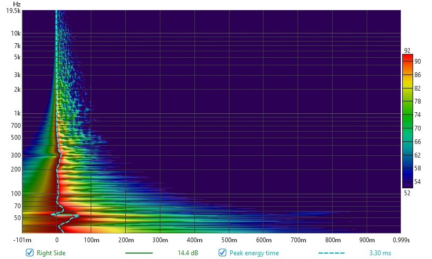Click the spectrogram color scale bar
The width and height of the screenshot is (432, 259).
click(x=408, y=121)
